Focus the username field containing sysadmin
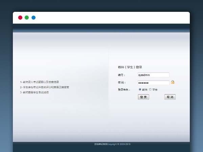 tap(153, 75)
